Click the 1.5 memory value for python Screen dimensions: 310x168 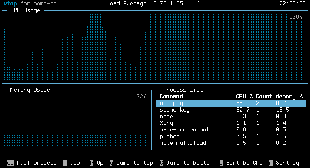click(281, 136)
